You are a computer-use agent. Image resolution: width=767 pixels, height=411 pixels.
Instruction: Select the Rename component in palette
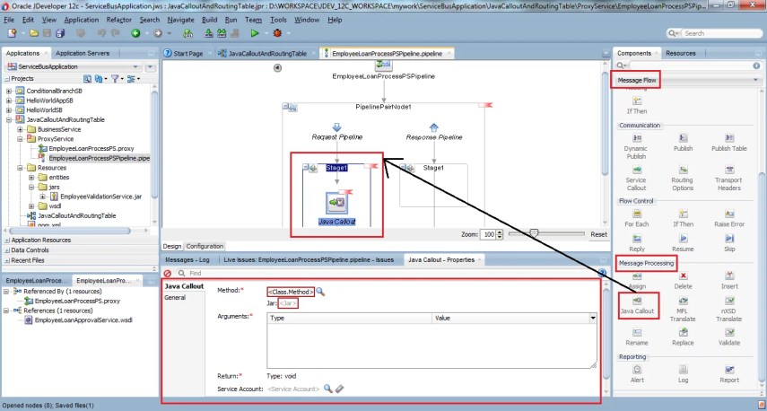click(x=637, y=337)
